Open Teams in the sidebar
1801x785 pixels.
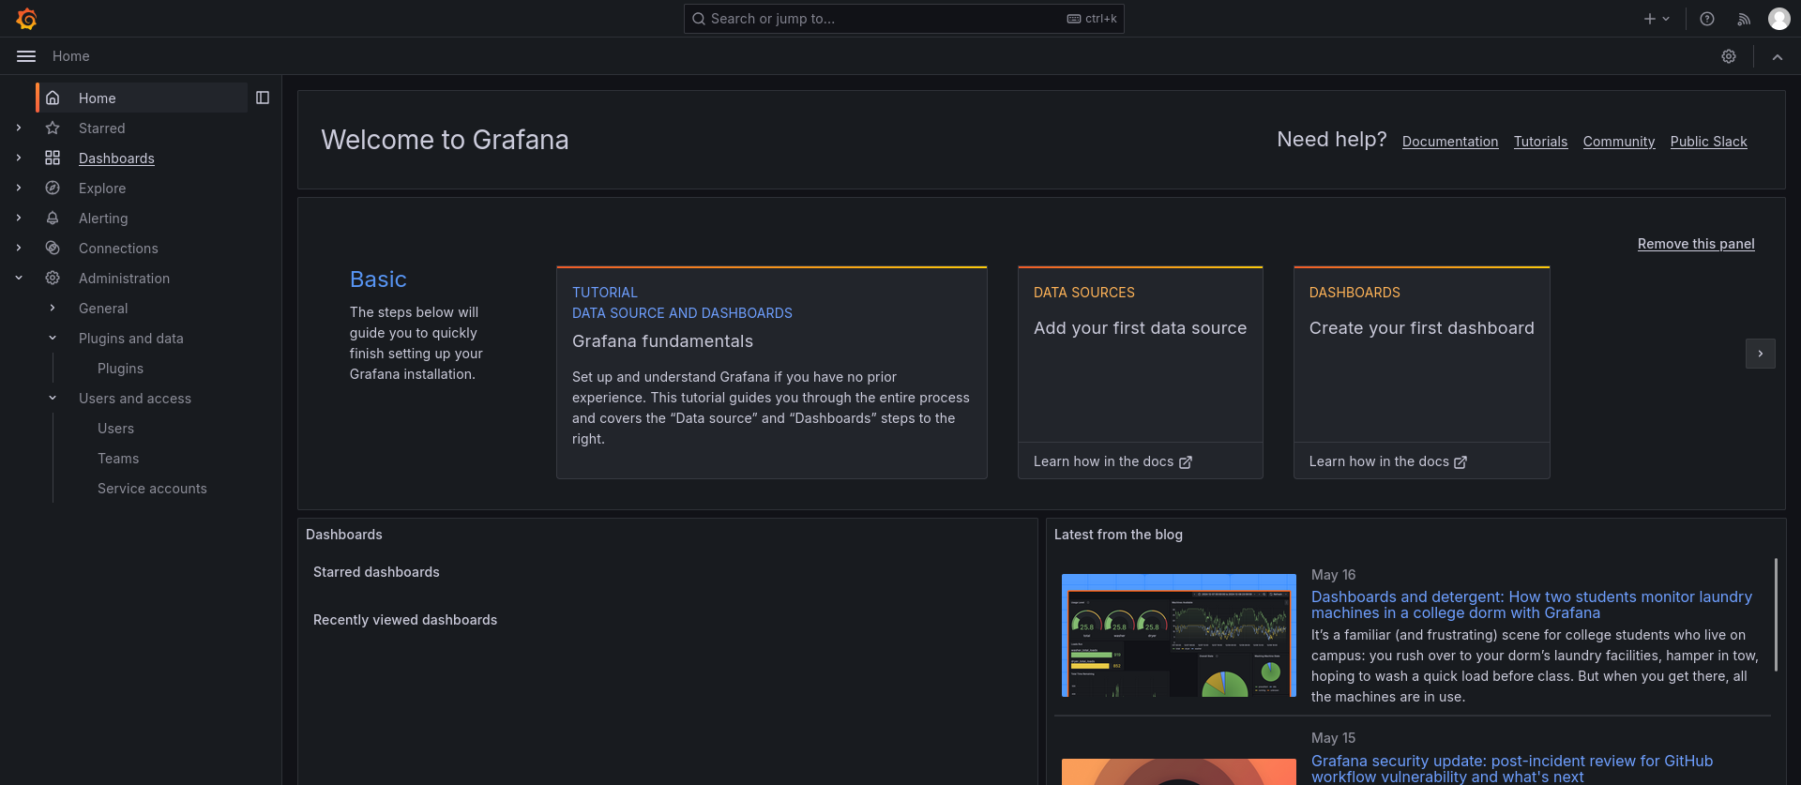click(x=118, y=459)
